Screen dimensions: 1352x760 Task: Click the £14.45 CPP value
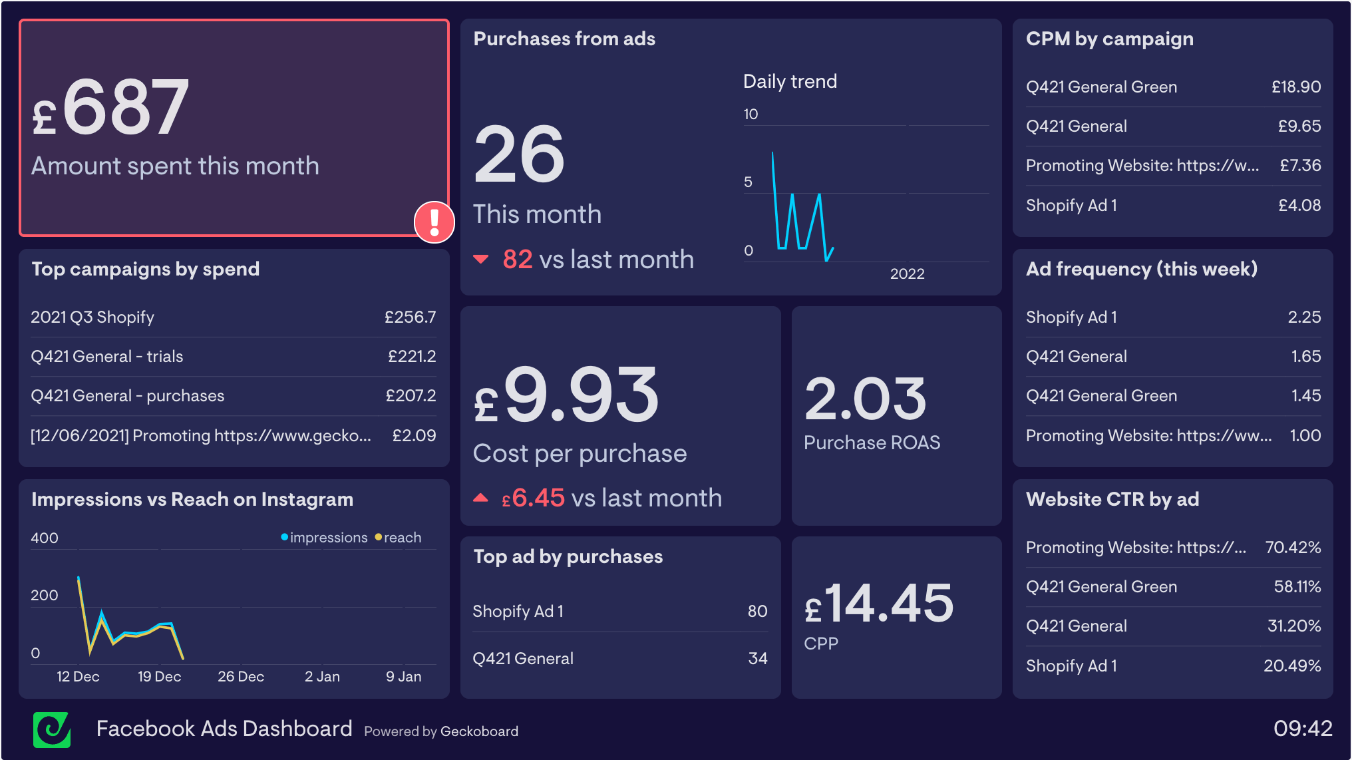[x=879, y=603]
